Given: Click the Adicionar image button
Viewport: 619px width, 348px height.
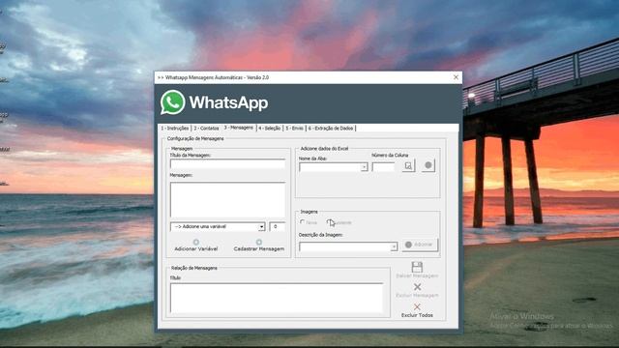Looking at the screenshot, I should pyautogui.click(x=420, y=245).
